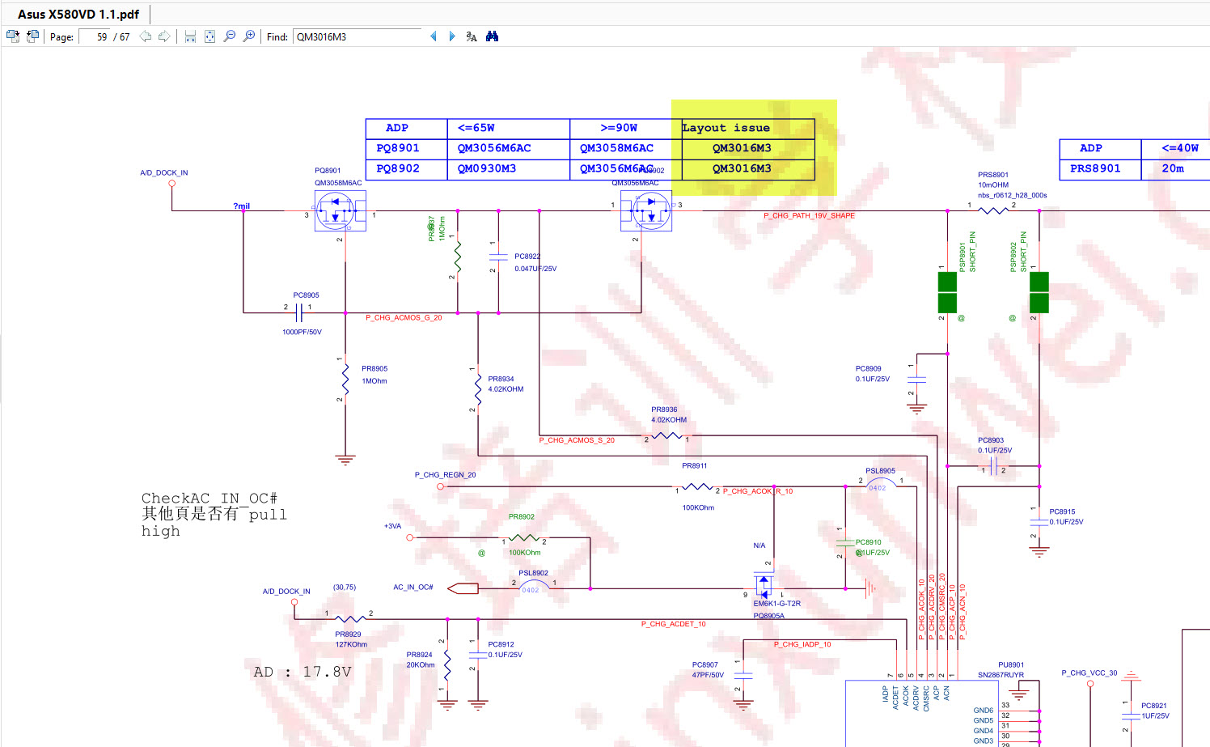The image size is (1210, 747).
Task: Zoom in with the magnifier plus icon
Action: pyautogui.click(x=249, y=36)
